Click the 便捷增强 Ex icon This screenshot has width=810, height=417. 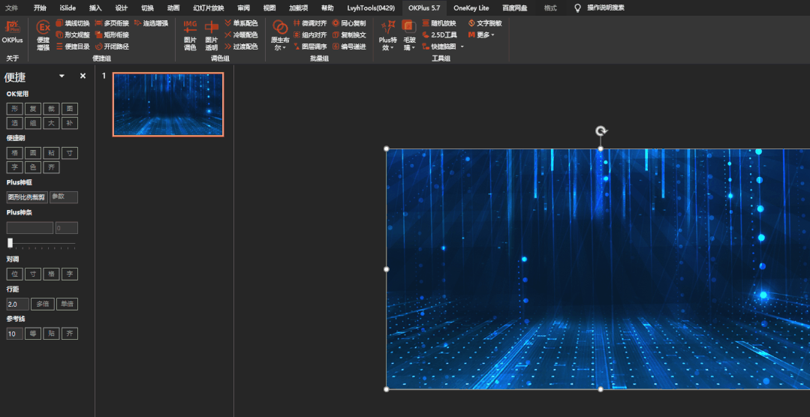(x=44, y=27)
